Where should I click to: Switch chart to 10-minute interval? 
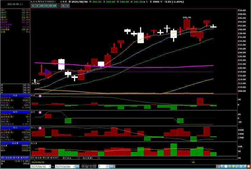[x=42, y=6]
